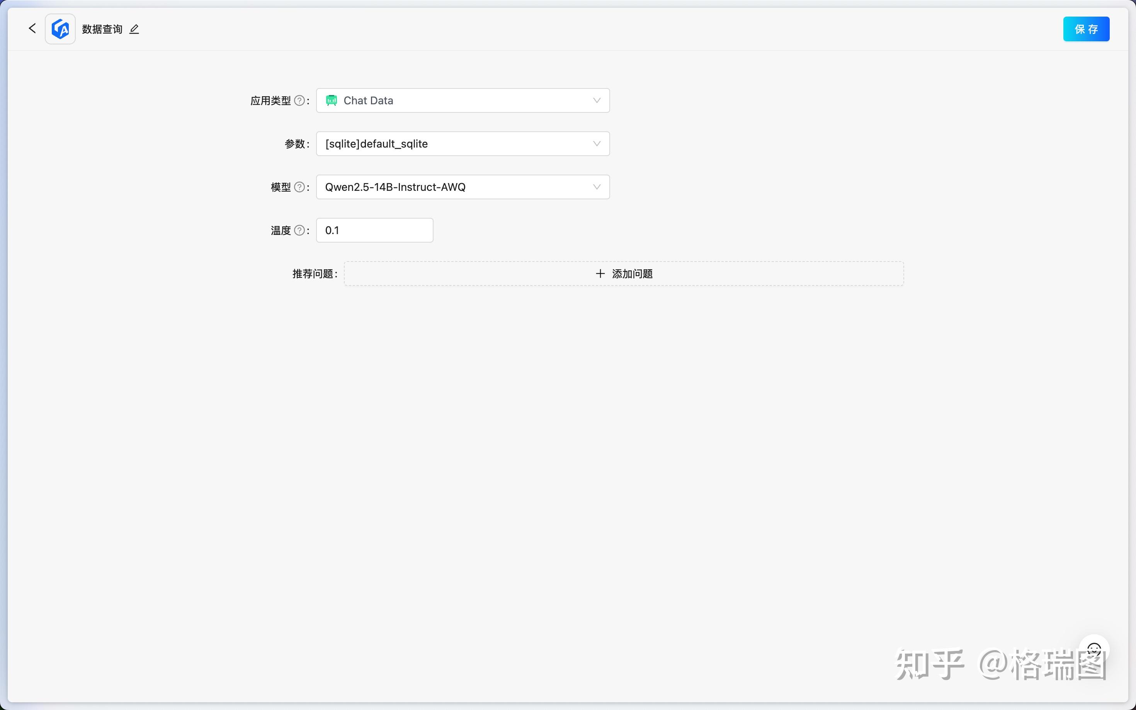
Task: Open the help tooltip beside 温度
Action: 299,230
